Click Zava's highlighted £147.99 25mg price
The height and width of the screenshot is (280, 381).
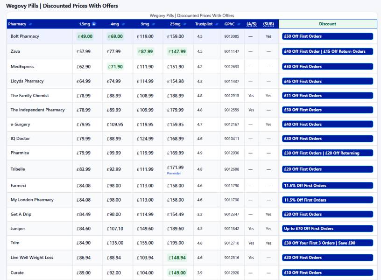click(x=177, y=51)
